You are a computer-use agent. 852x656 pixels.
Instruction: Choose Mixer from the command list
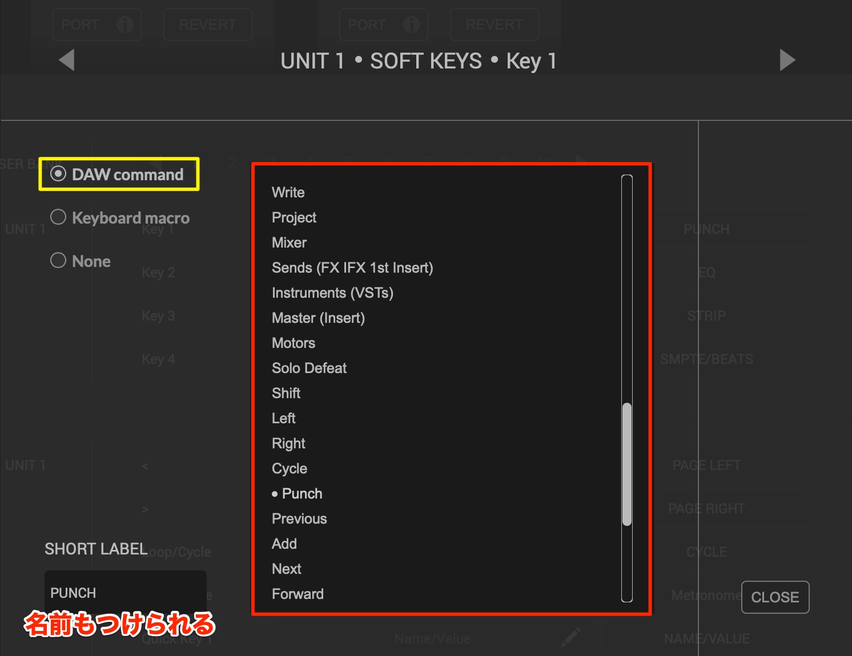(289, 242)
